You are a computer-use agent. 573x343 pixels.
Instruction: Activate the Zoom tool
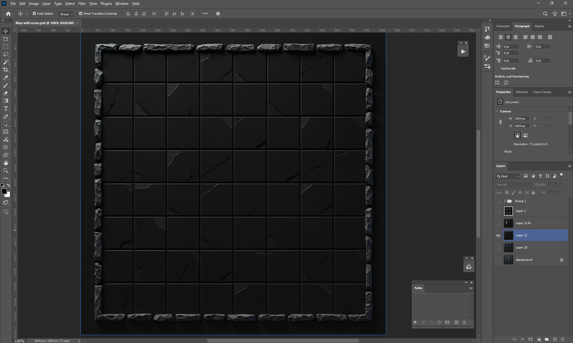(x=6, y=170)
